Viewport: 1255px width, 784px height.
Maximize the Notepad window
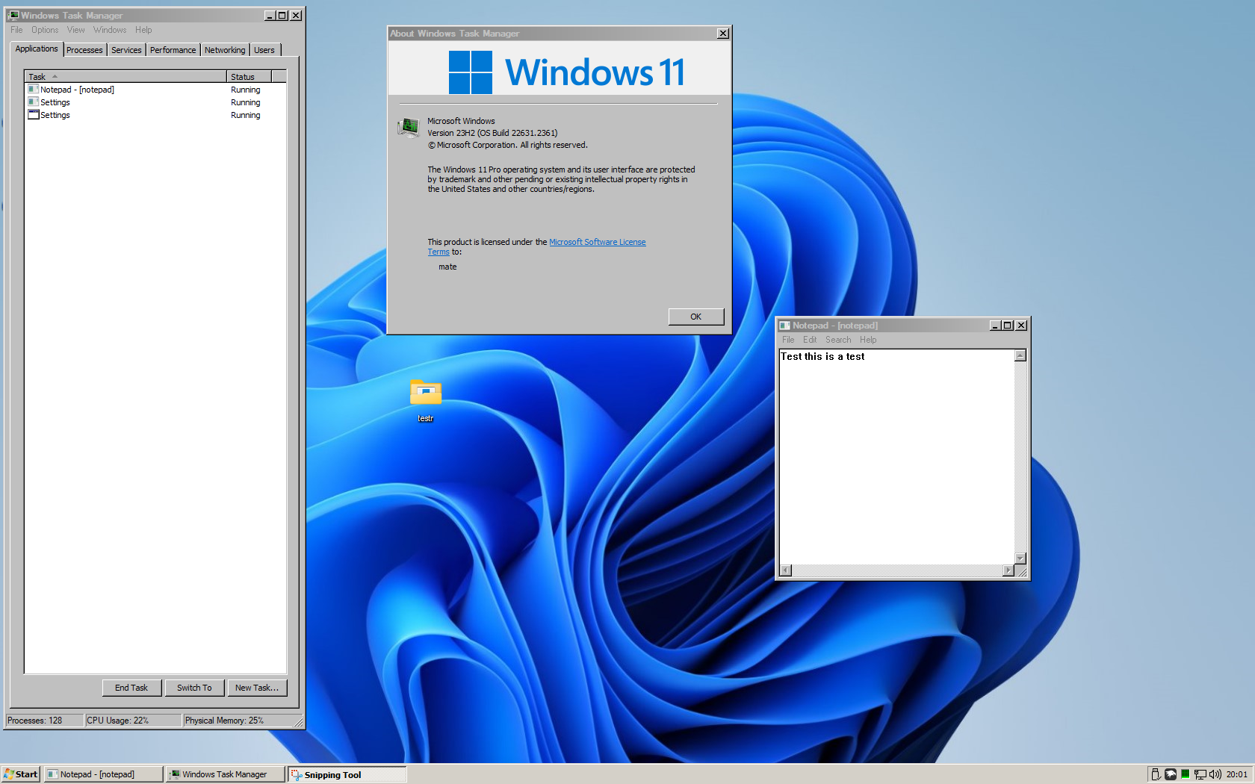[1008, 326]
